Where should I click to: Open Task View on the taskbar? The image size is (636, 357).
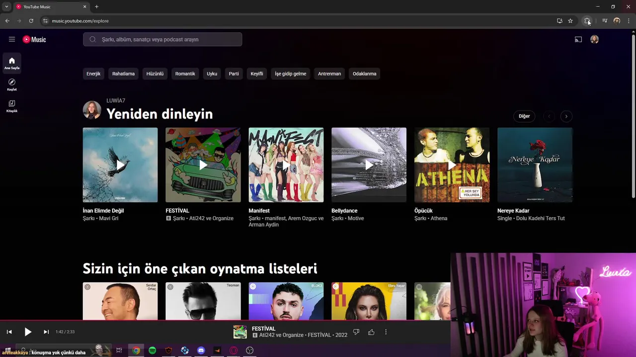(x=119, y=351)
